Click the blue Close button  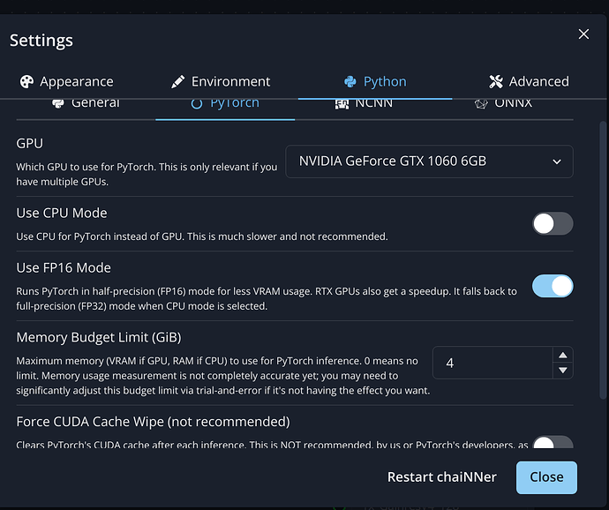[x=546, y=476]
